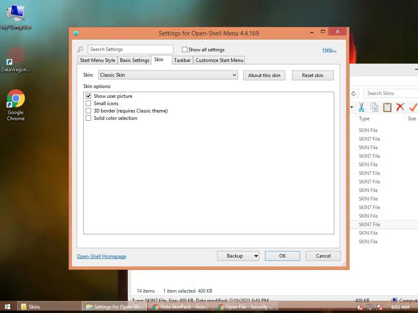Click the Cancel button
Viewport: 418px width, 313px height.
[323, 256]
